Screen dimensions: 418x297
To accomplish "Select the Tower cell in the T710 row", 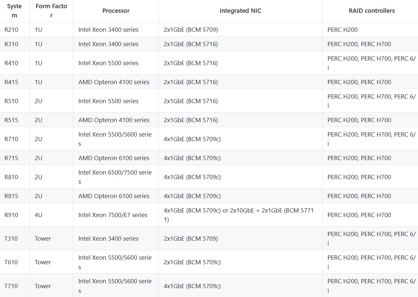I will [x=51, y=286].
